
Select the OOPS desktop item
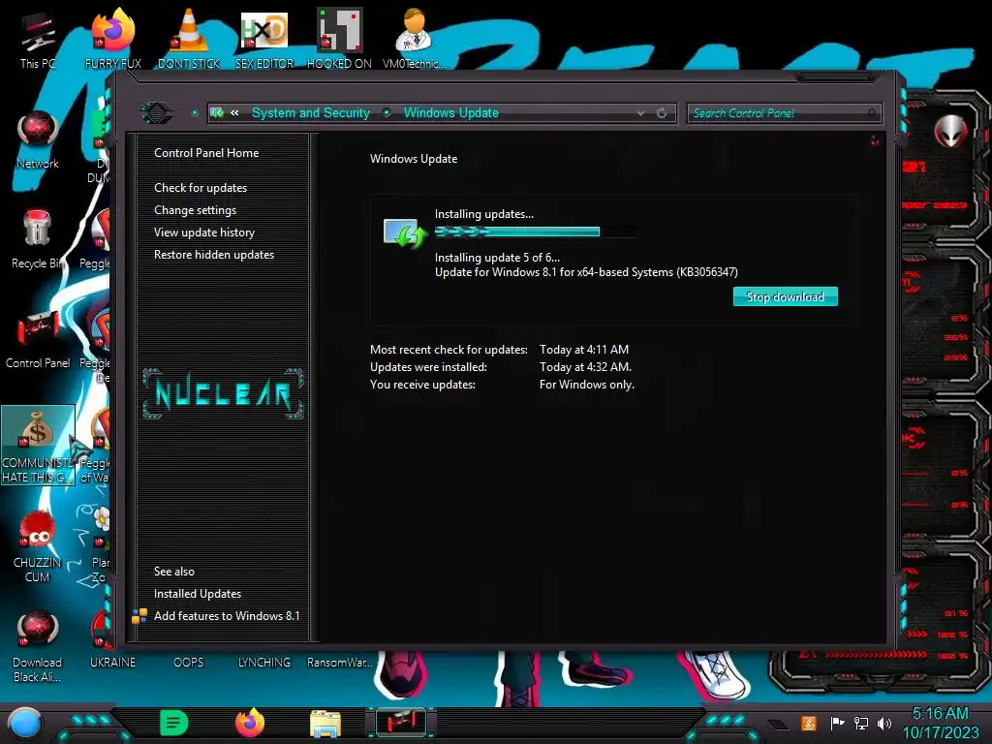[x=189, y=663]
